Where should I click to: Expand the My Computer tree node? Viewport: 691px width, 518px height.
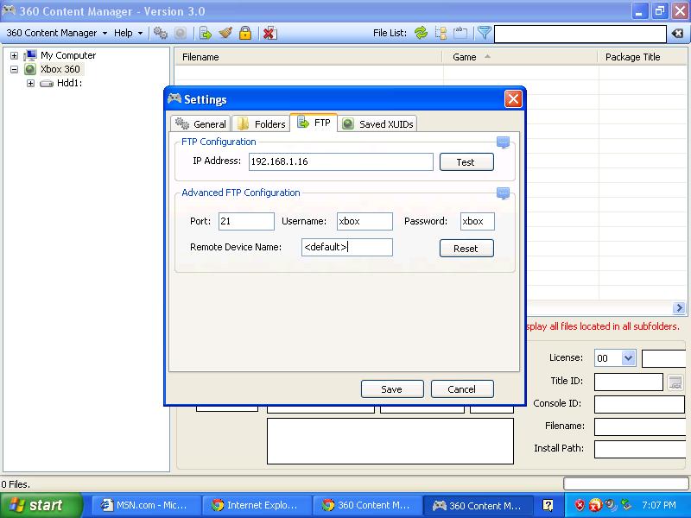click(15, 55)
